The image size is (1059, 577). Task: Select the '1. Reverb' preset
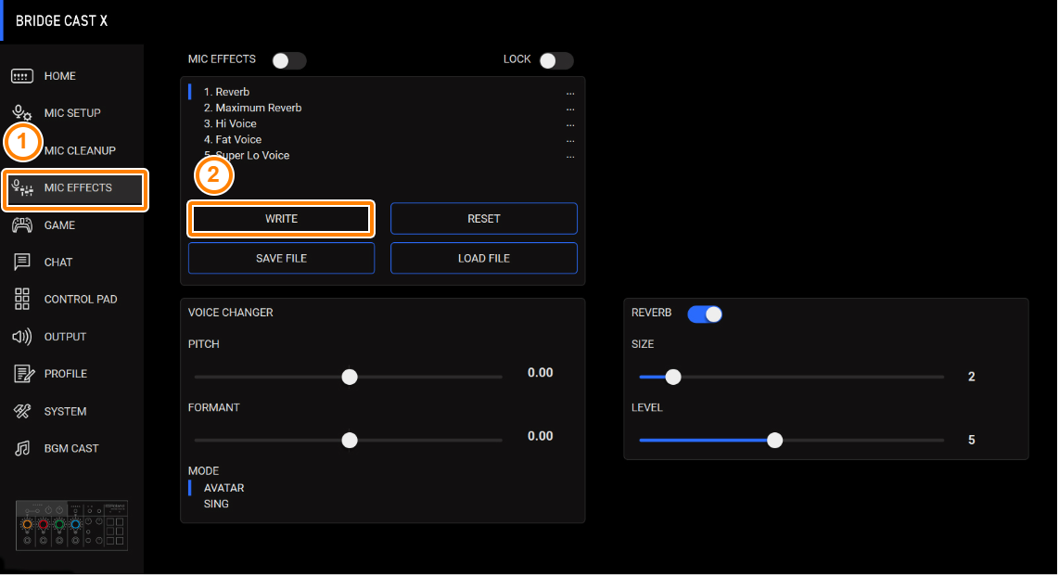tap(226, 93)
